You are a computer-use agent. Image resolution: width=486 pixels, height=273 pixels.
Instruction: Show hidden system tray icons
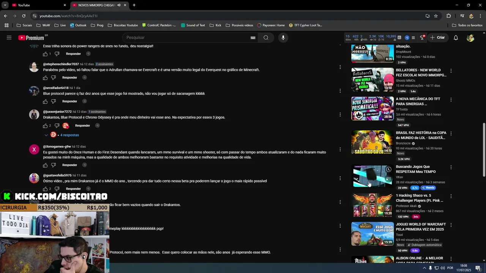click(x=424, y=268)
